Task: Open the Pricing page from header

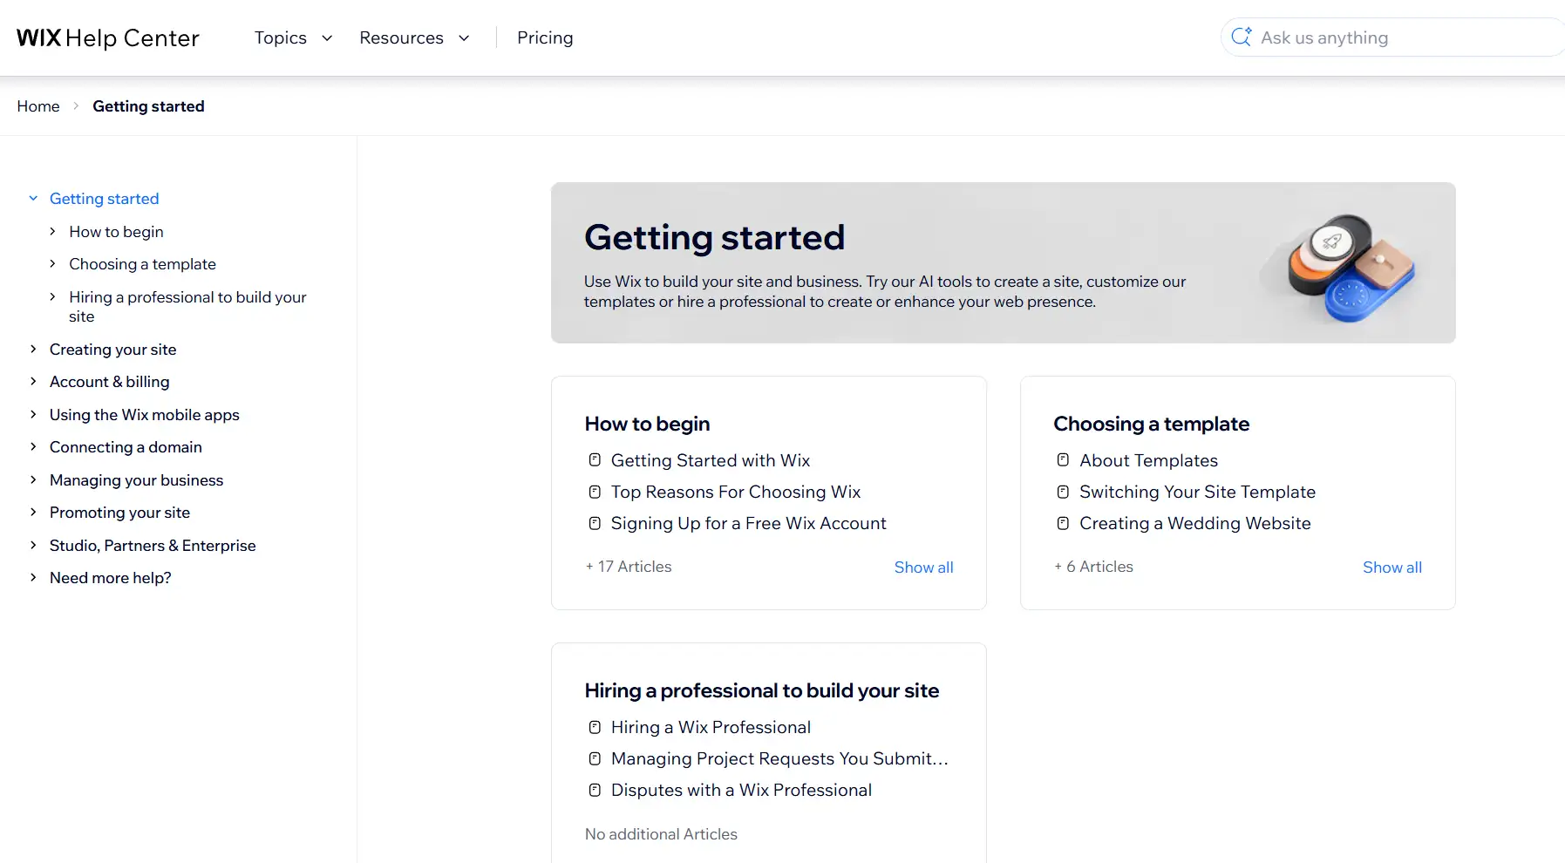Action: click(545, 37)
